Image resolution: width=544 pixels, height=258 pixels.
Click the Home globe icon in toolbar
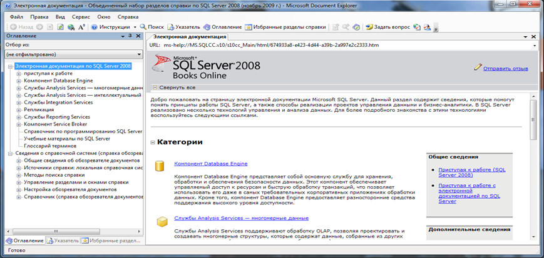click(71, 27)
